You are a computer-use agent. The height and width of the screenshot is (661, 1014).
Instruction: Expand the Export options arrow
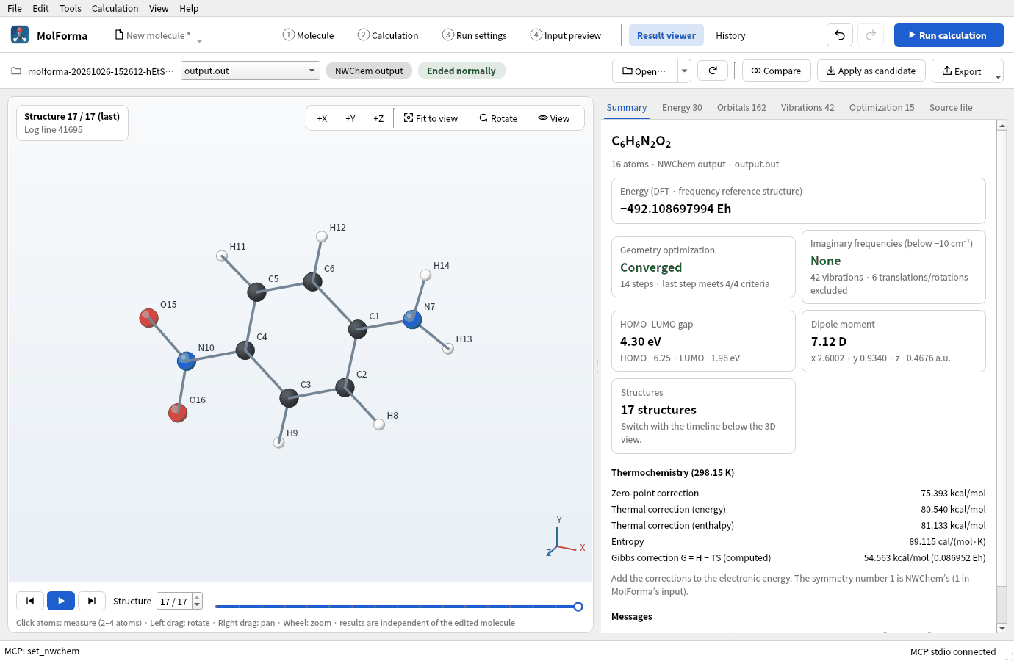[997, 76]
